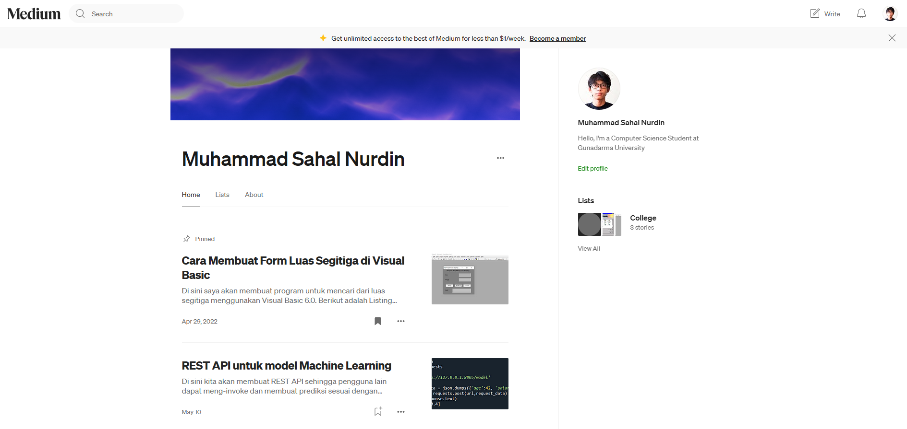Screen dimensions: 907x429
Task: Open the notifications bell
Action: (x=861, y=14)
